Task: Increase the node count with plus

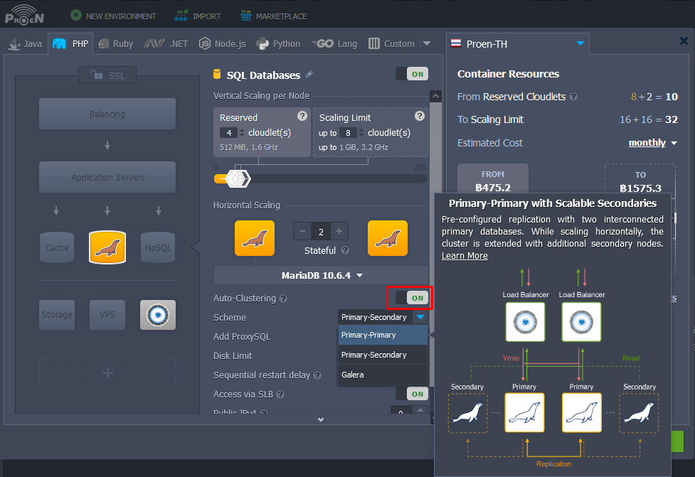Action: click(339, 231)
